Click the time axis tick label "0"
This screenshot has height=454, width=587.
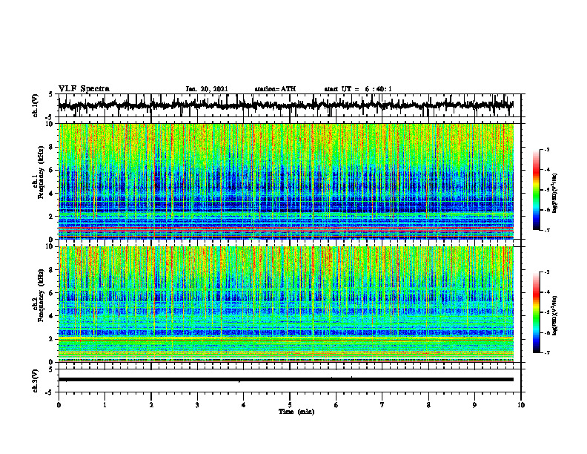click(59, 405)
